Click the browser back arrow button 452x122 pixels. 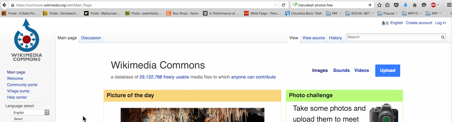[5, 5]
